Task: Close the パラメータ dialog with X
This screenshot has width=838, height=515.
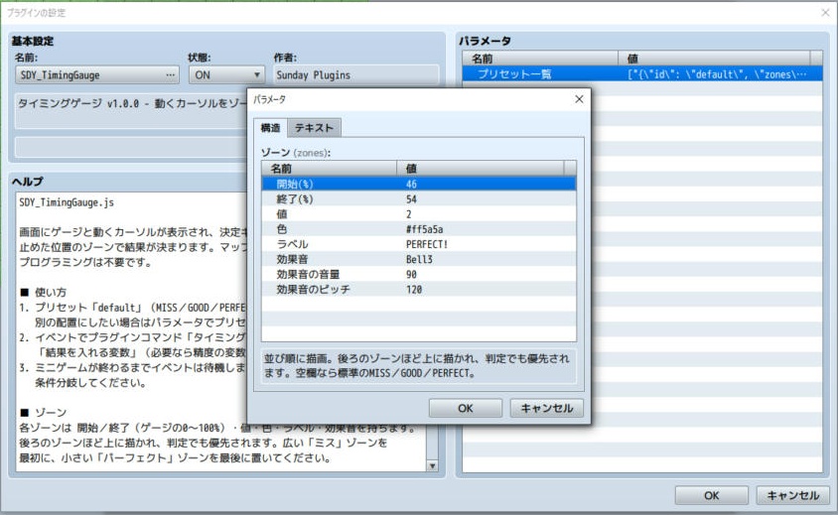Action: click(x=579, y=99)
